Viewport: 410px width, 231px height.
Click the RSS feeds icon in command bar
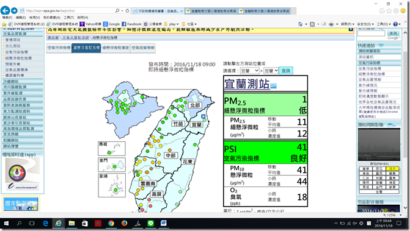pyautogui.click(x=312, y=24)
